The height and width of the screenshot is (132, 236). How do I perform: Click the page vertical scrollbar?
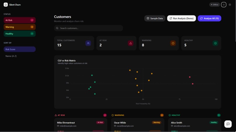[235, 21]
